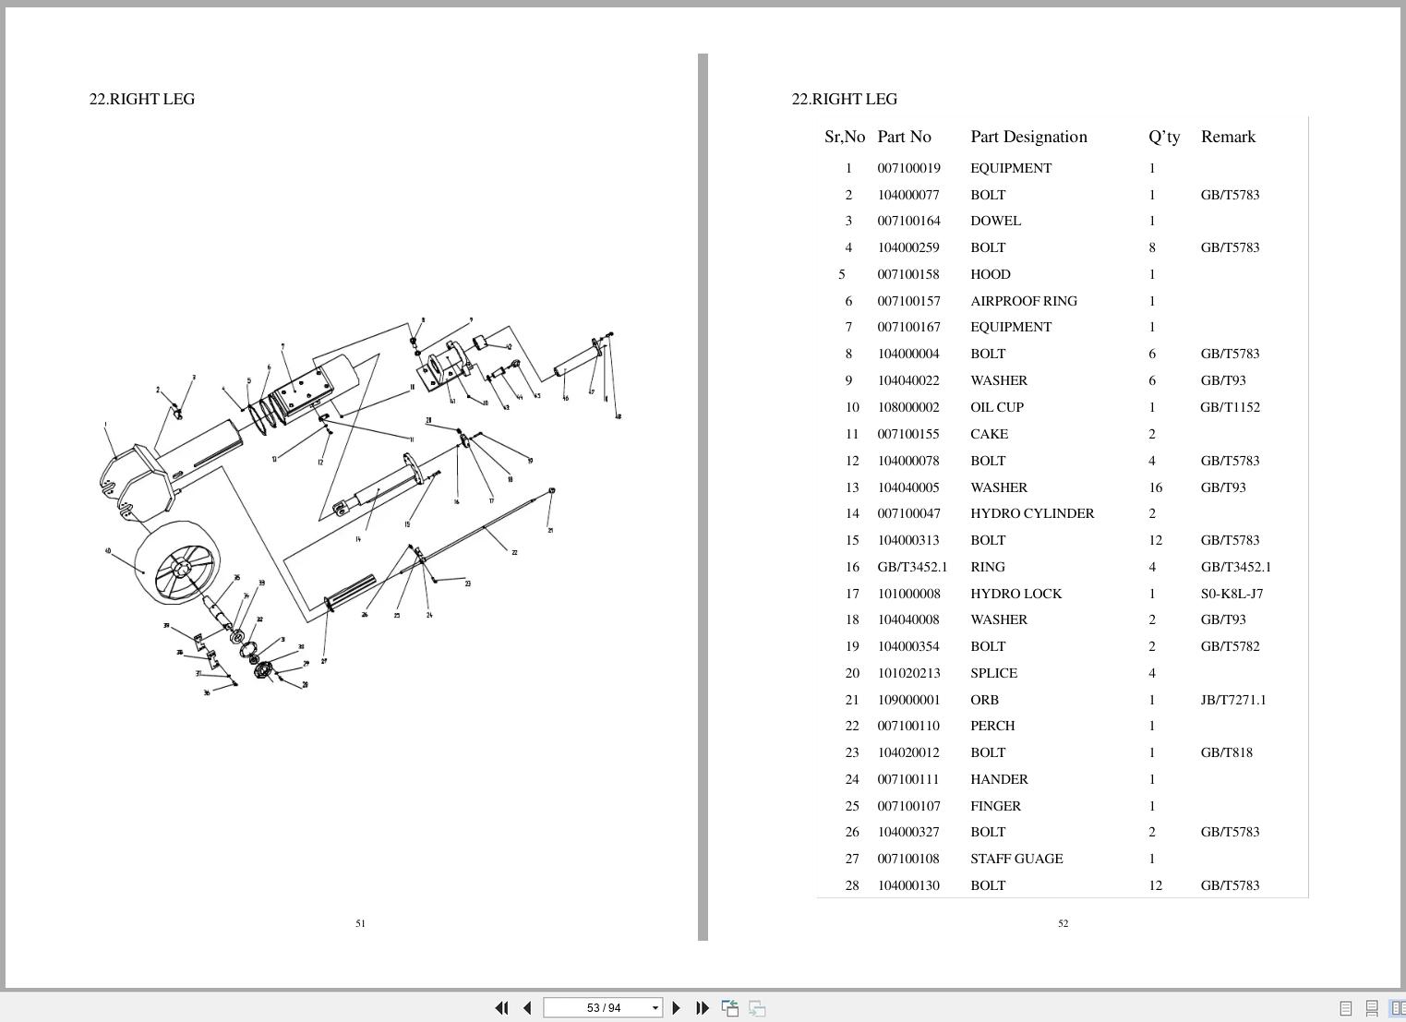Click part number 108000002
1406x1022 pixels.
pos(908,407)
